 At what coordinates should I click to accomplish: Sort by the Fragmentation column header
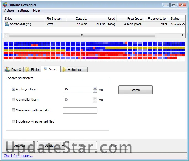(156, 19)
